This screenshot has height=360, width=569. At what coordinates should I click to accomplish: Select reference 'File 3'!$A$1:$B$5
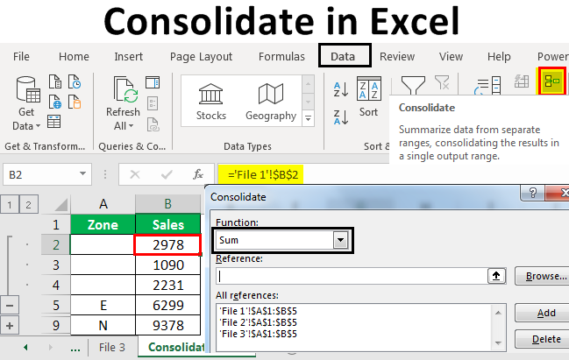coord(258,334)
